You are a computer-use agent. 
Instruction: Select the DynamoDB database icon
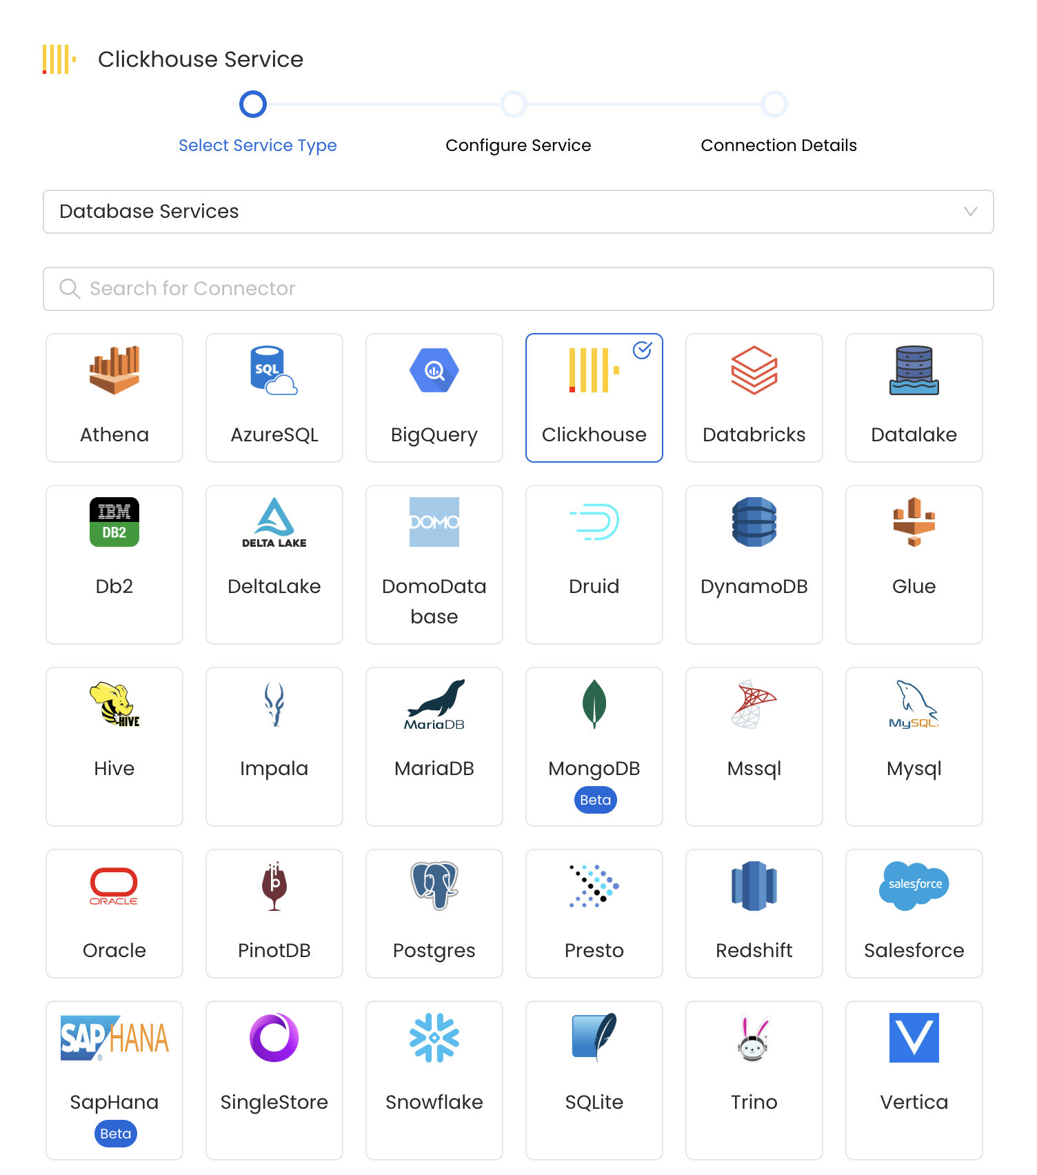pos(754,522)
